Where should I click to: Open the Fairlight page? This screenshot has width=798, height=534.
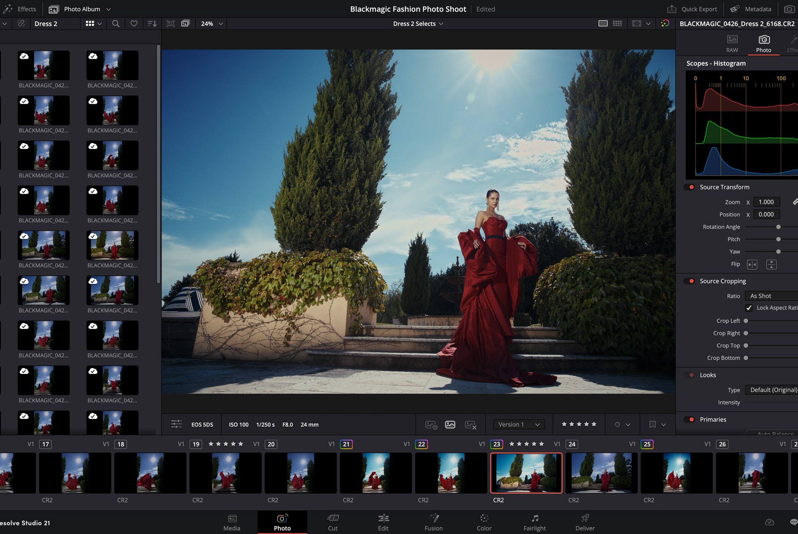(x=535, y=522)
